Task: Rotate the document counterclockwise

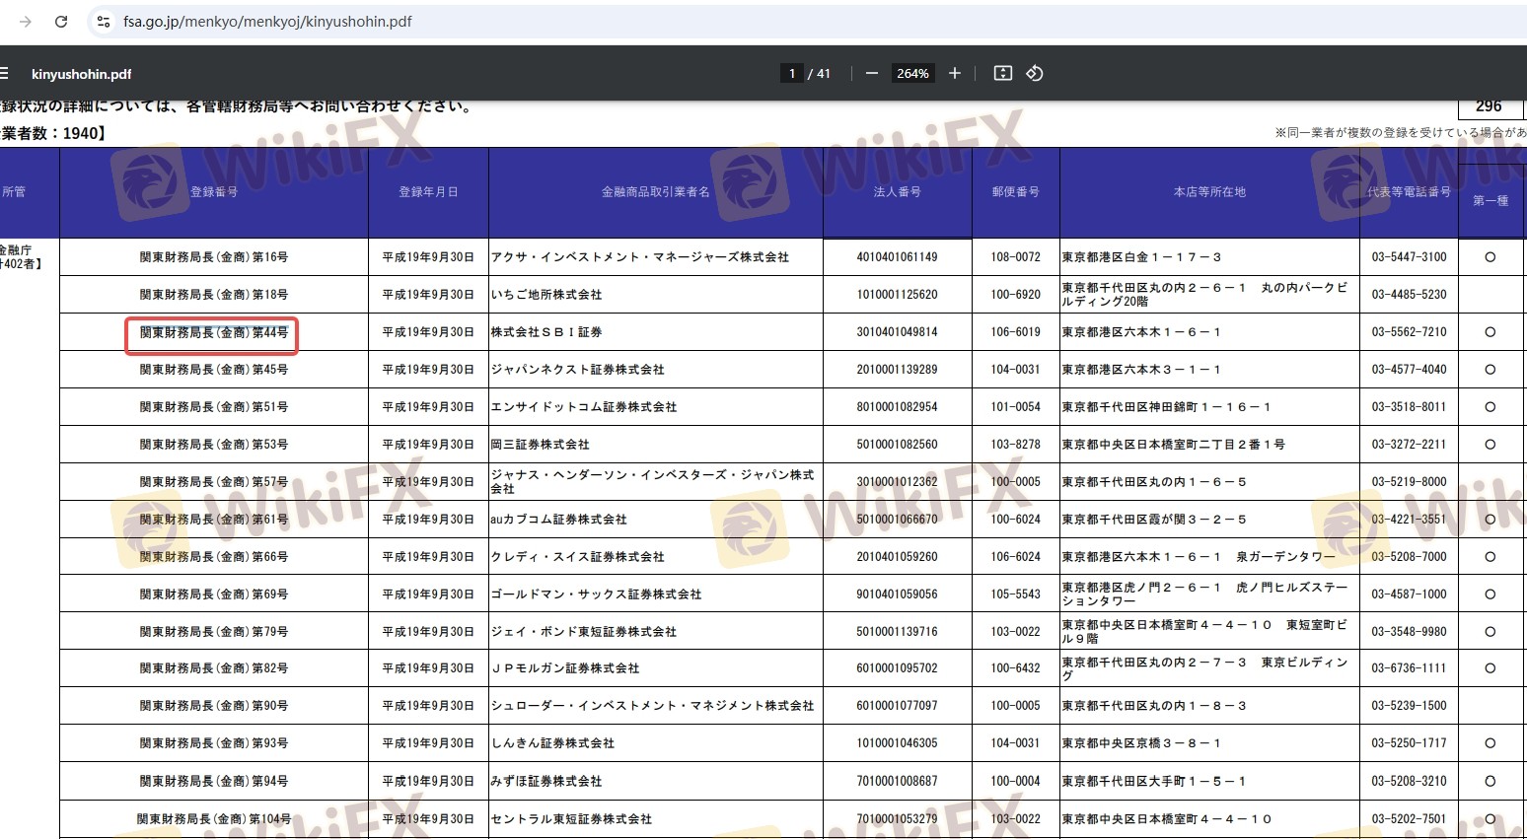Action: point(1034,73)
